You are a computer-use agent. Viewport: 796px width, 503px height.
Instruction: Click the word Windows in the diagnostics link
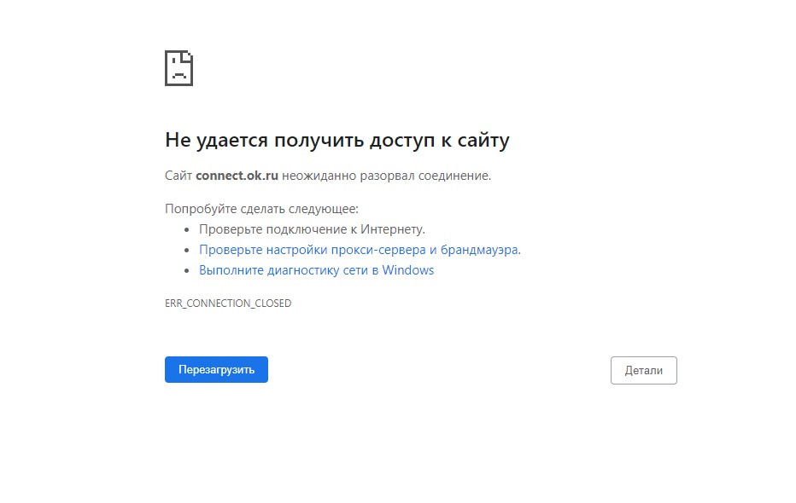click(x=408, y=270)
